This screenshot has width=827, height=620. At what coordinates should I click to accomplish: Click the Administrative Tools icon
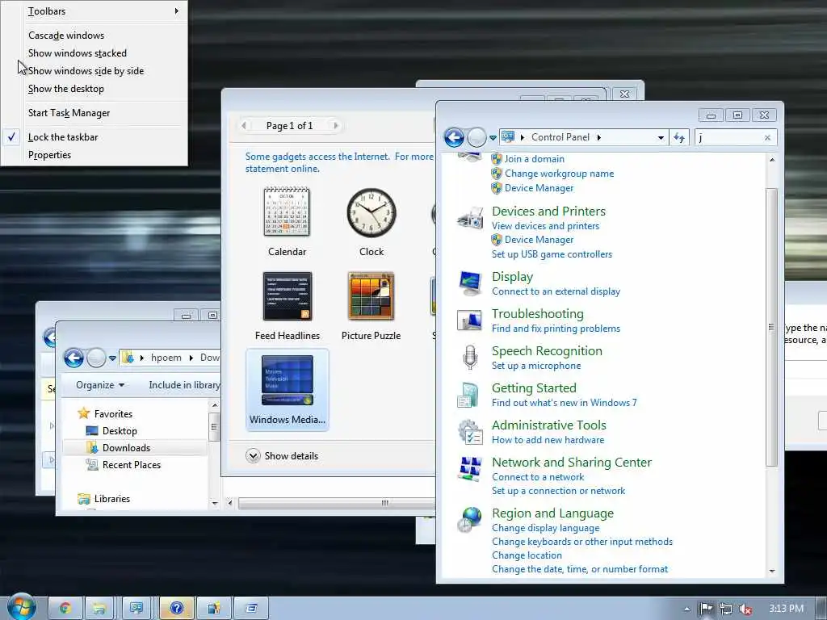point(469,432)
